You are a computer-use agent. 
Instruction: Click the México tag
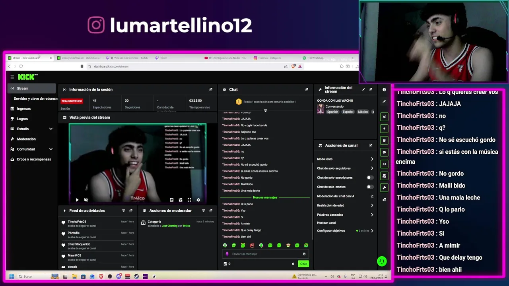click(x=363, y=112)
